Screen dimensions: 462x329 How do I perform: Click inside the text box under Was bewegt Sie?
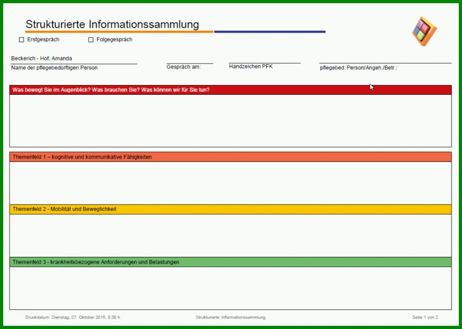point(231,121)
